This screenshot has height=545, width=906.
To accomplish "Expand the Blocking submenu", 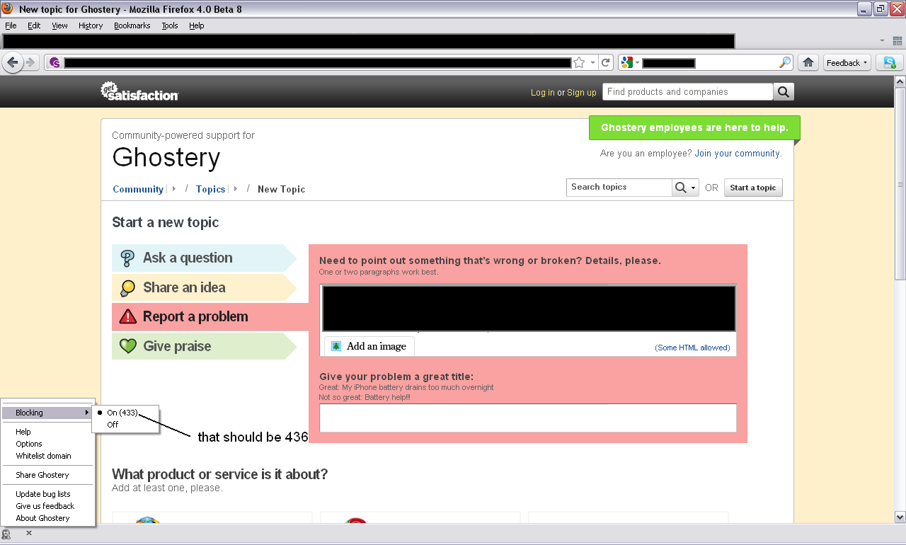I will click(x=47, y=413).
